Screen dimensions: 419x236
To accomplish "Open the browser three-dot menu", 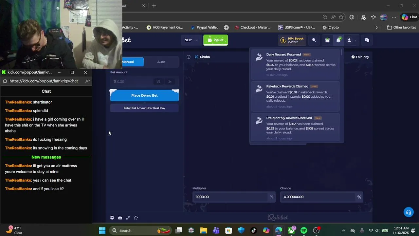I will click(x=394, y=17).
